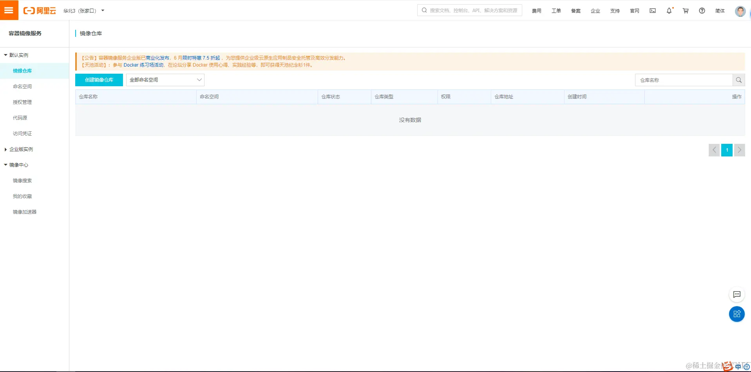The image size is (751, 372).
Task: Open the blue floating apps widget
Action: point(737,314)
